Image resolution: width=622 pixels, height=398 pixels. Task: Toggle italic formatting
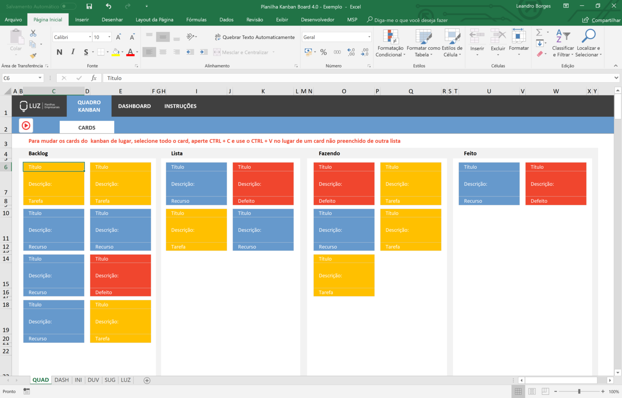(x=73, y=52)
